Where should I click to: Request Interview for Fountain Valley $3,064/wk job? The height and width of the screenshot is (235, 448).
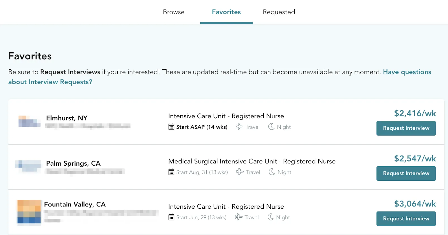pyautogui.click(x=406, y=219)
